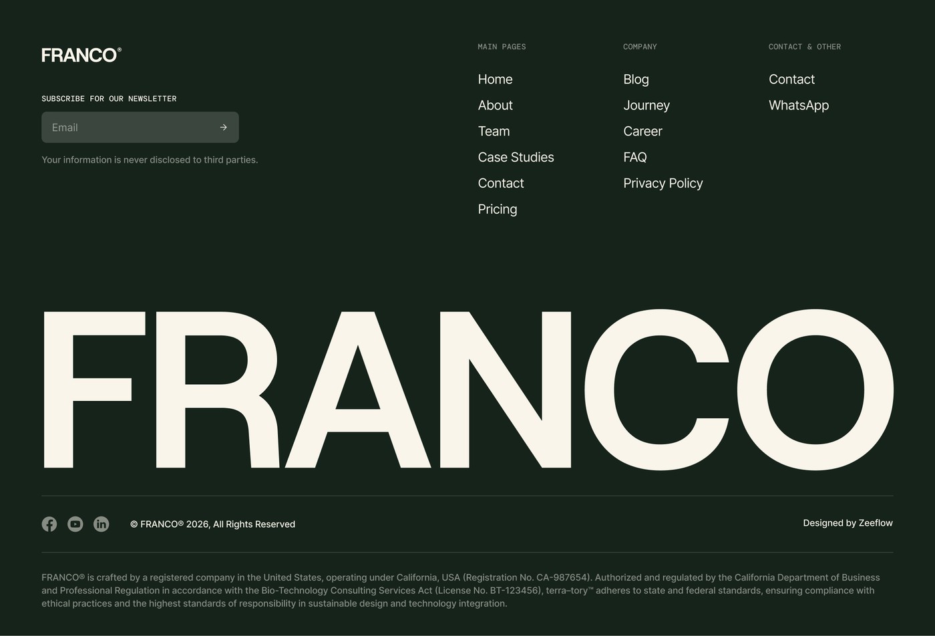Image resolution: width=935 pixels, height=636 pixels.
Task: Click the legal registration disclaimer paragraph
Action: [461, 591]
